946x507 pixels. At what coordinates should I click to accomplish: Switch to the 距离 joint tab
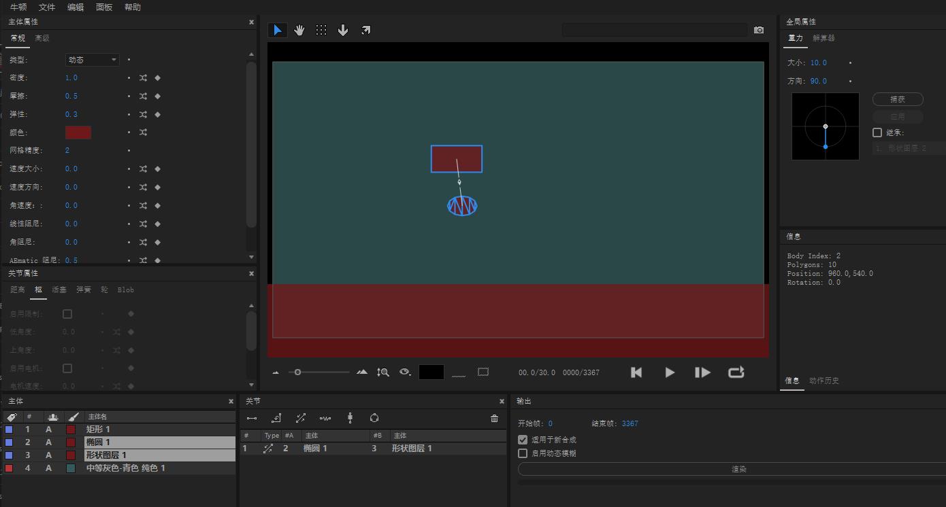[18, 290]
